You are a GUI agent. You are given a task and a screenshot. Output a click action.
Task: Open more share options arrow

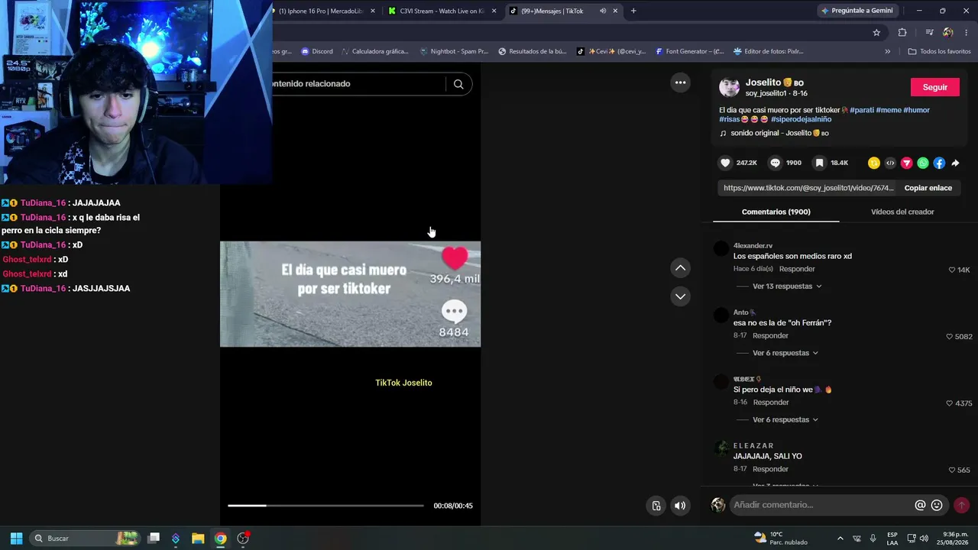pos(955,163)
